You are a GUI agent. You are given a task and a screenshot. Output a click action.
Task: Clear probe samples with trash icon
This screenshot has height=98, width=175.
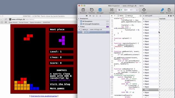(171, 16)
